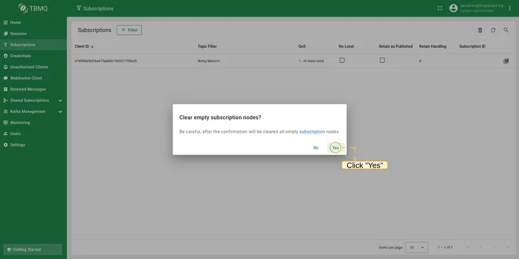Click the Shared Subscriptions icon
The image size is (519, 259).
point(6,100)
